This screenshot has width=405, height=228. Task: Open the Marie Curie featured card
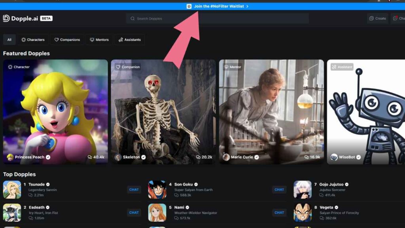coord(271,112)
